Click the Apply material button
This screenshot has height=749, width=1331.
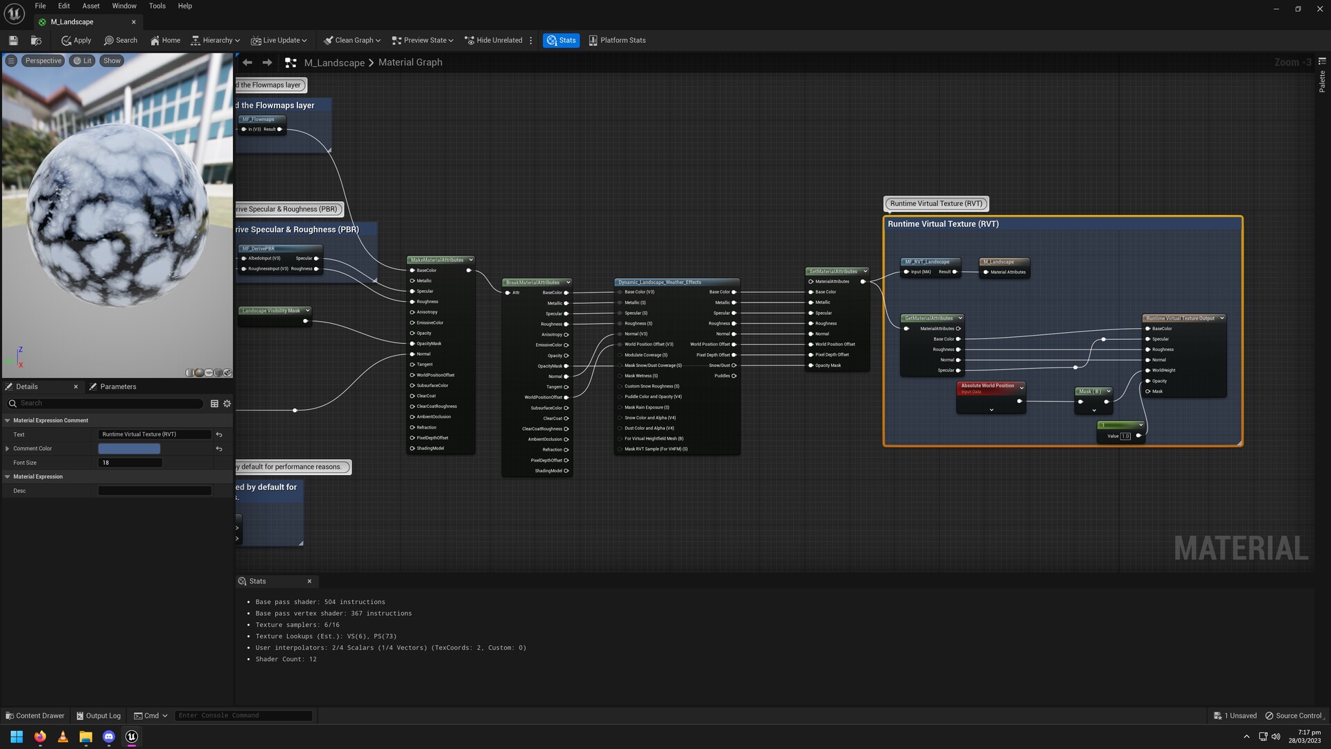pos(76,40)
